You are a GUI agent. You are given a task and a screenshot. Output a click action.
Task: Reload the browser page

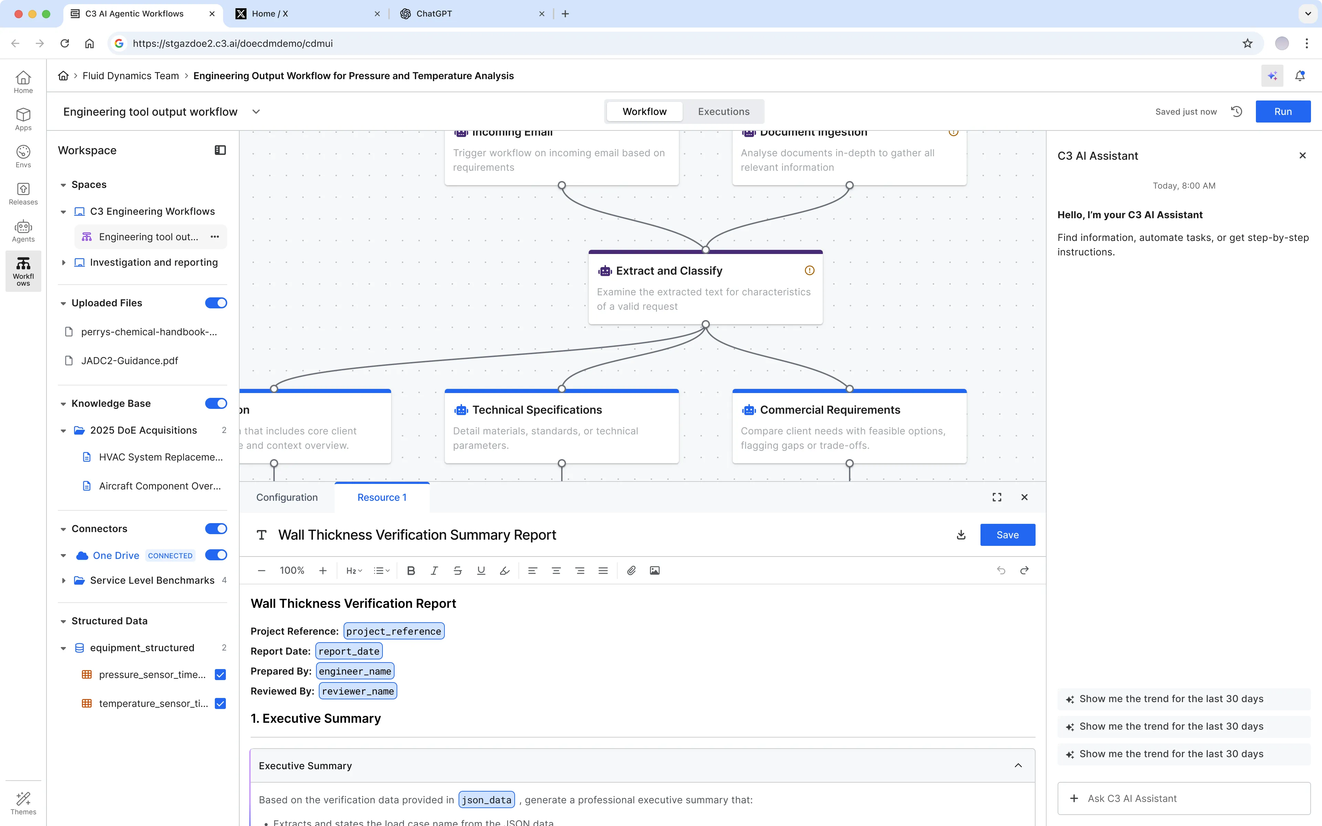(x=64, y=43)
